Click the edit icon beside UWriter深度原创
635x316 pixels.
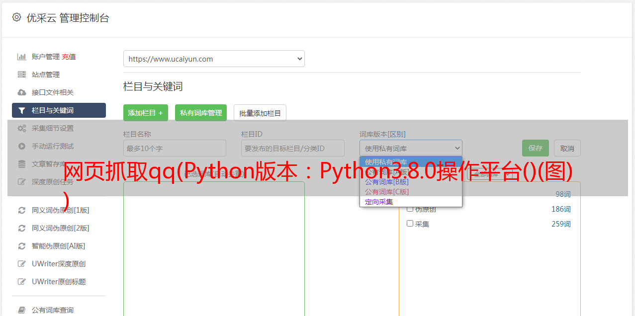(21, 264)
